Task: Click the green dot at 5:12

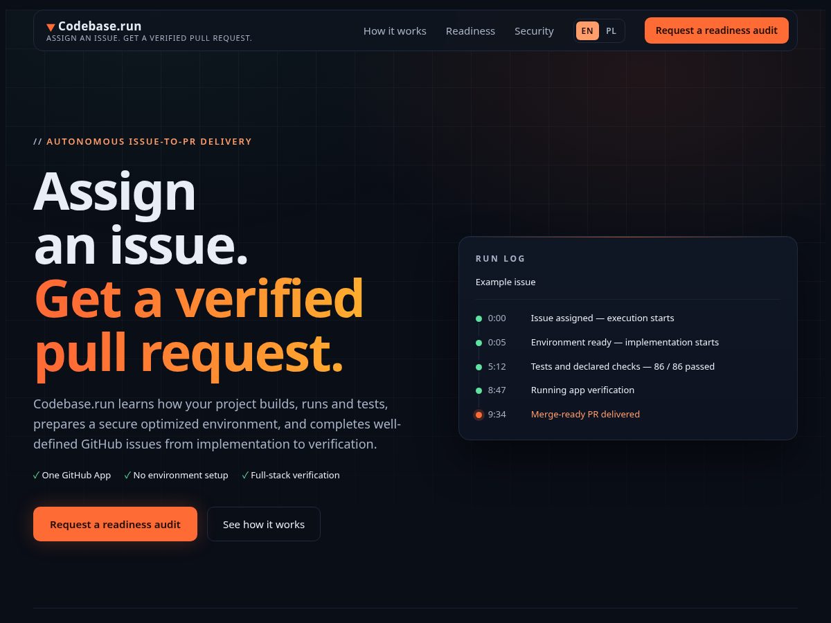Action: 479,367
